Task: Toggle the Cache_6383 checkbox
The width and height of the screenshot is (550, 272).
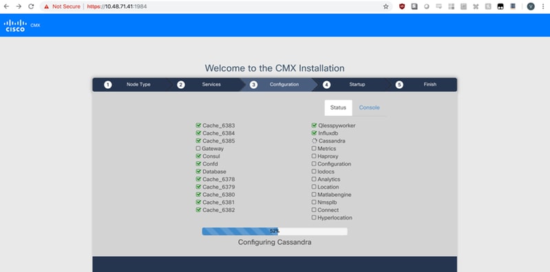Action: point(198,125)
